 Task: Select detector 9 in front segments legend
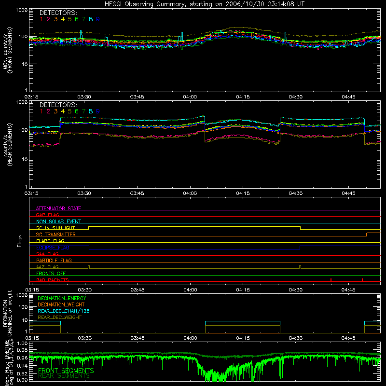[x=98, y=19]
